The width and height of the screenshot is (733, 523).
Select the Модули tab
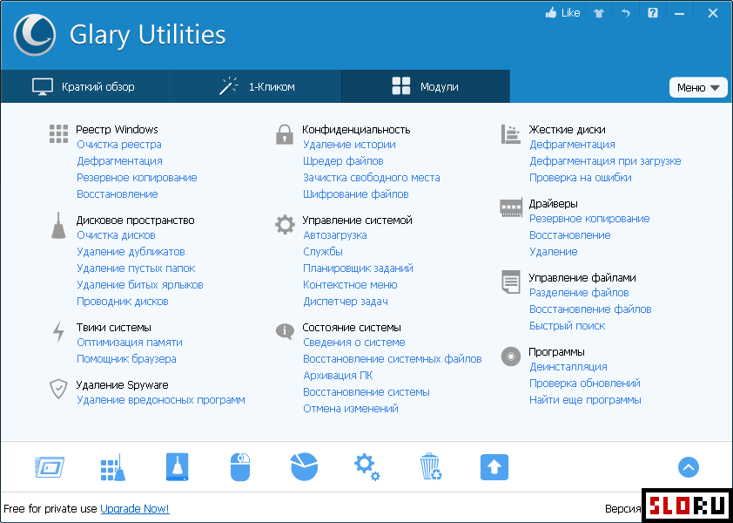[425, 86]
